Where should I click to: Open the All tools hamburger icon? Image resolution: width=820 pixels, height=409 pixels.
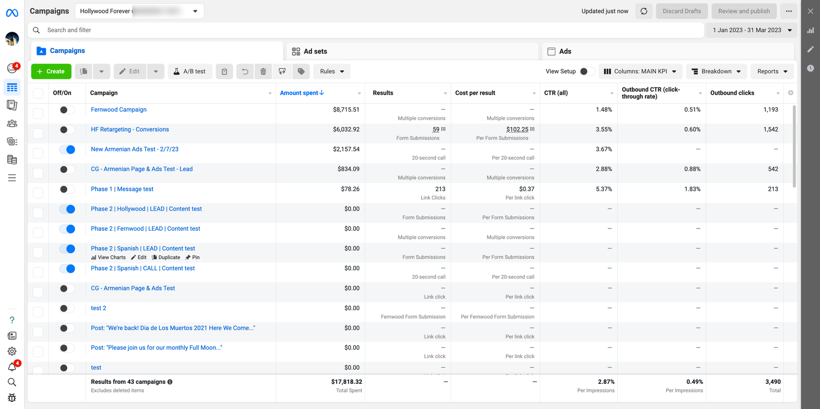tap(12, 178)
